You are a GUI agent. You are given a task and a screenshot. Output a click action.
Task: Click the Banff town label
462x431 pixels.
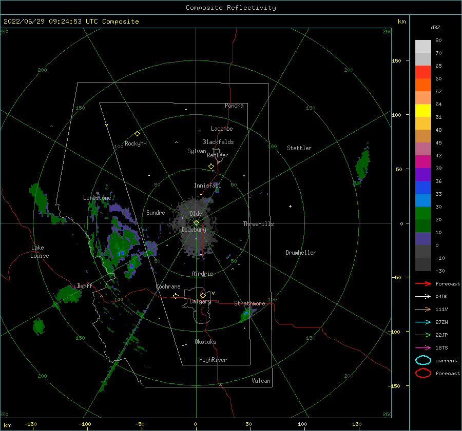point(85,285)
